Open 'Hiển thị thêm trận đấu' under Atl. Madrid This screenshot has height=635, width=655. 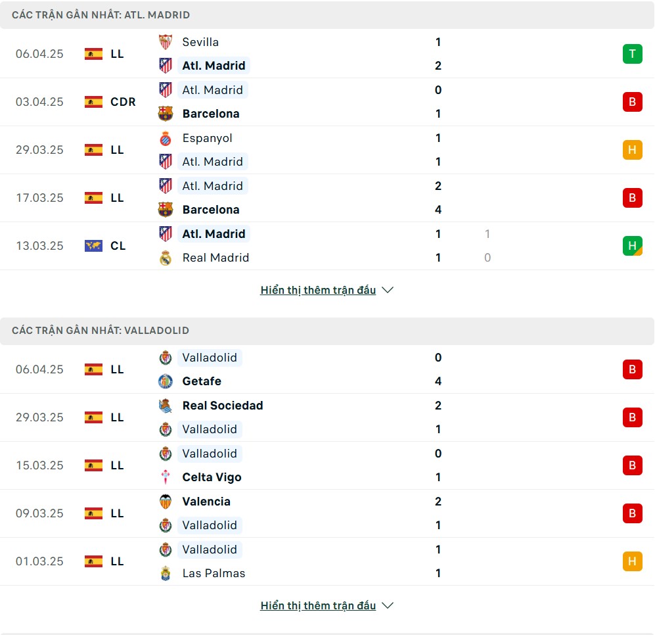[318, 290]
